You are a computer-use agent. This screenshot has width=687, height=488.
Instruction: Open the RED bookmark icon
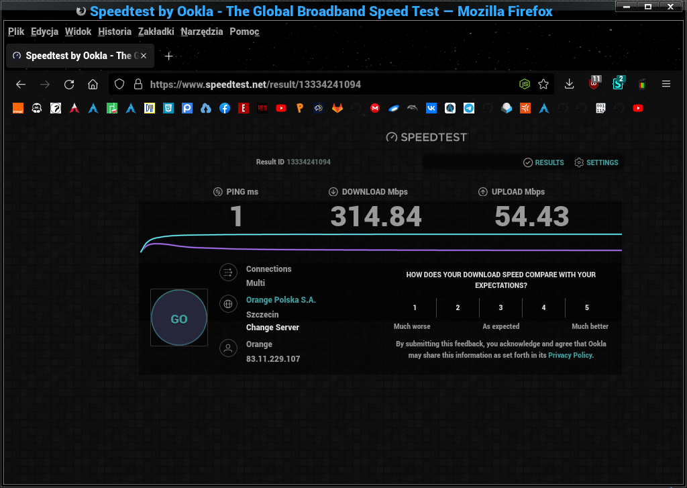point(262,108)
